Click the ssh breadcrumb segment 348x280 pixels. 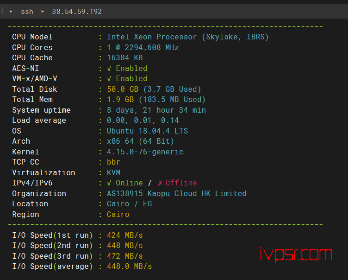click(27, 11)
